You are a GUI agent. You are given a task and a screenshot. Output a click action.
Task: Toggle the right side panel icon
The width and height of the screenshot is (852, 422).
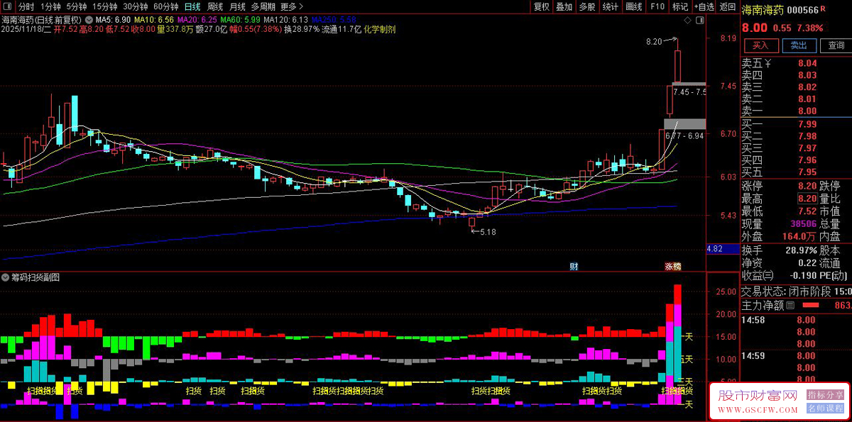tap(699, 21)
